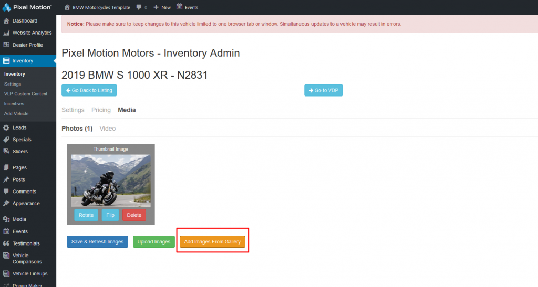Click the Pages icon in sidebar
The image size is (538, 287).
point(6,167)
